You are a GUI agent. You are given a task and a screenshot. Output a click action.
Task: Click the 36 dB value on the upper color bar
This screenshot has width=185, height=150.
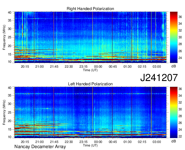(180, 17)
